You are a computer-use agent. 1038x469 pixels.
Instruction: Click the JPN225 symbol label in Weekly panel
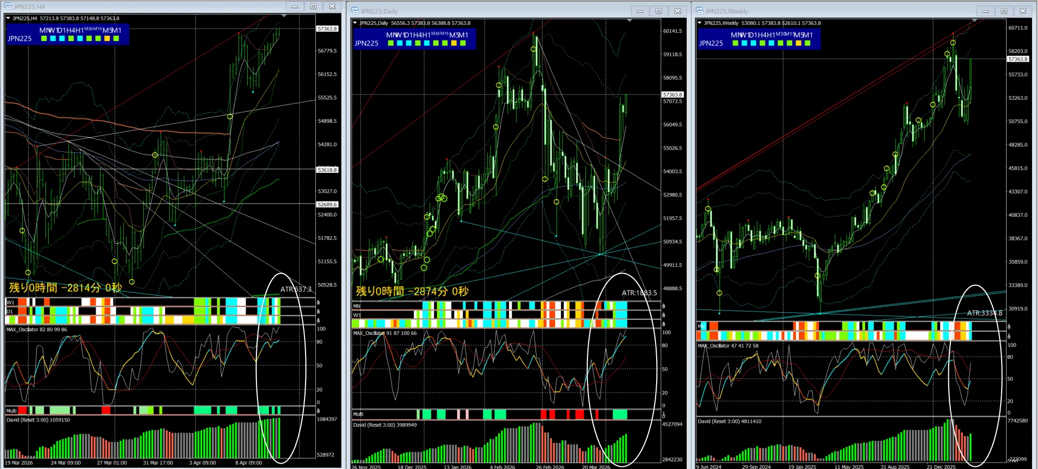[x=711, y=43]
